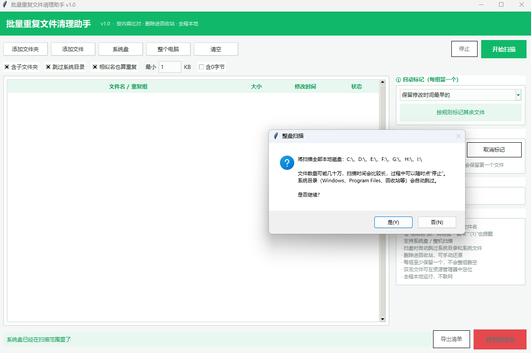Click the list scrollbar down arrow
This screenshot has width=531, height=353.
(382, 319)
